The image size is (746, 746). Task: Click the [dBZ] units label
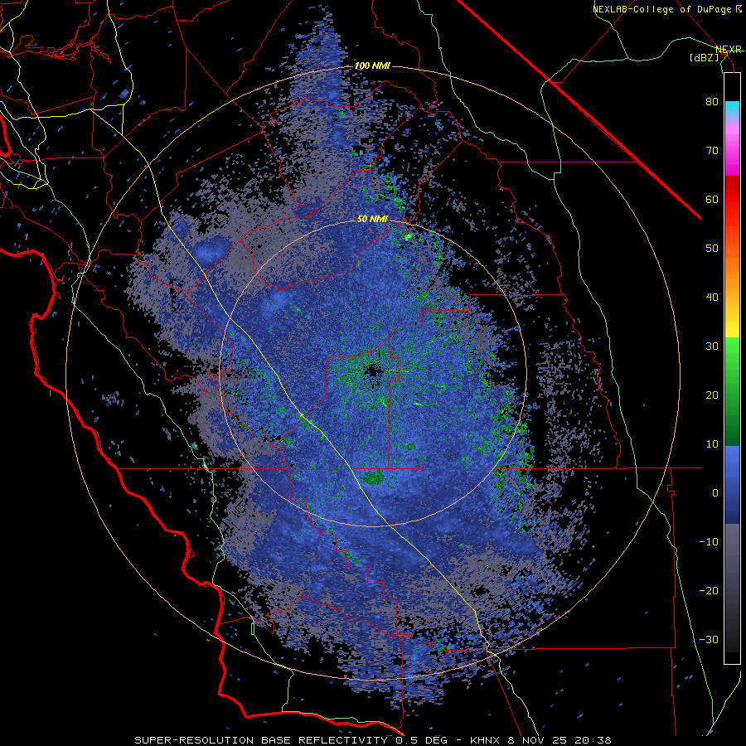click(704, 57)
